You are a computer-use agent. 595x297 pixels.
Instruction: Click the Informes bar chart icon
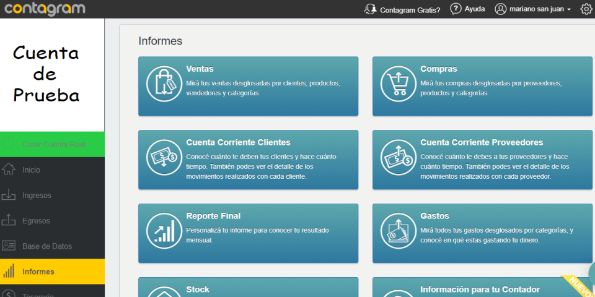(8, 271)
